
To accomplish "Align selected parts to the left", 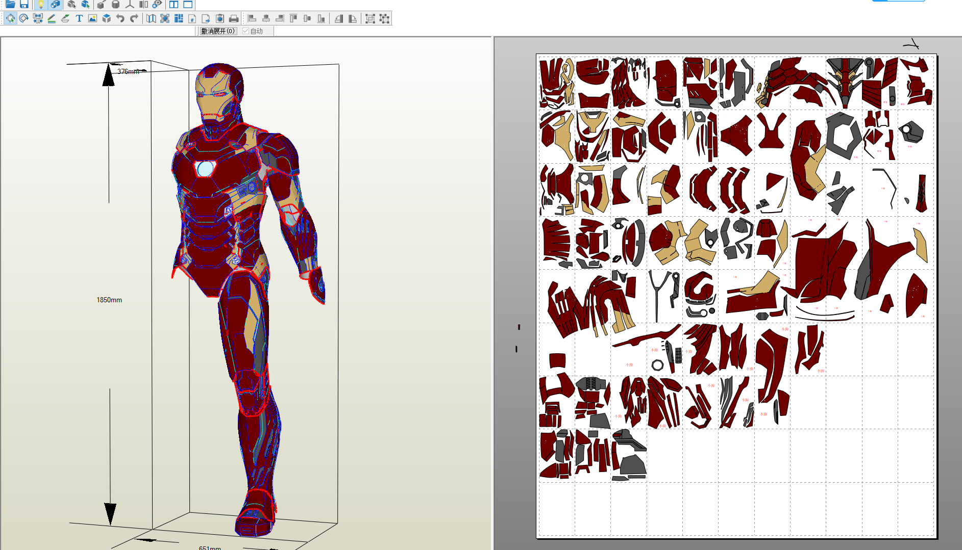I will [252, 19].
